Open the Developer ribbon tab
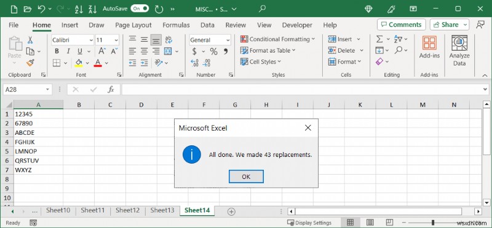This screenshot has width=492, height=228. point(297,25)
